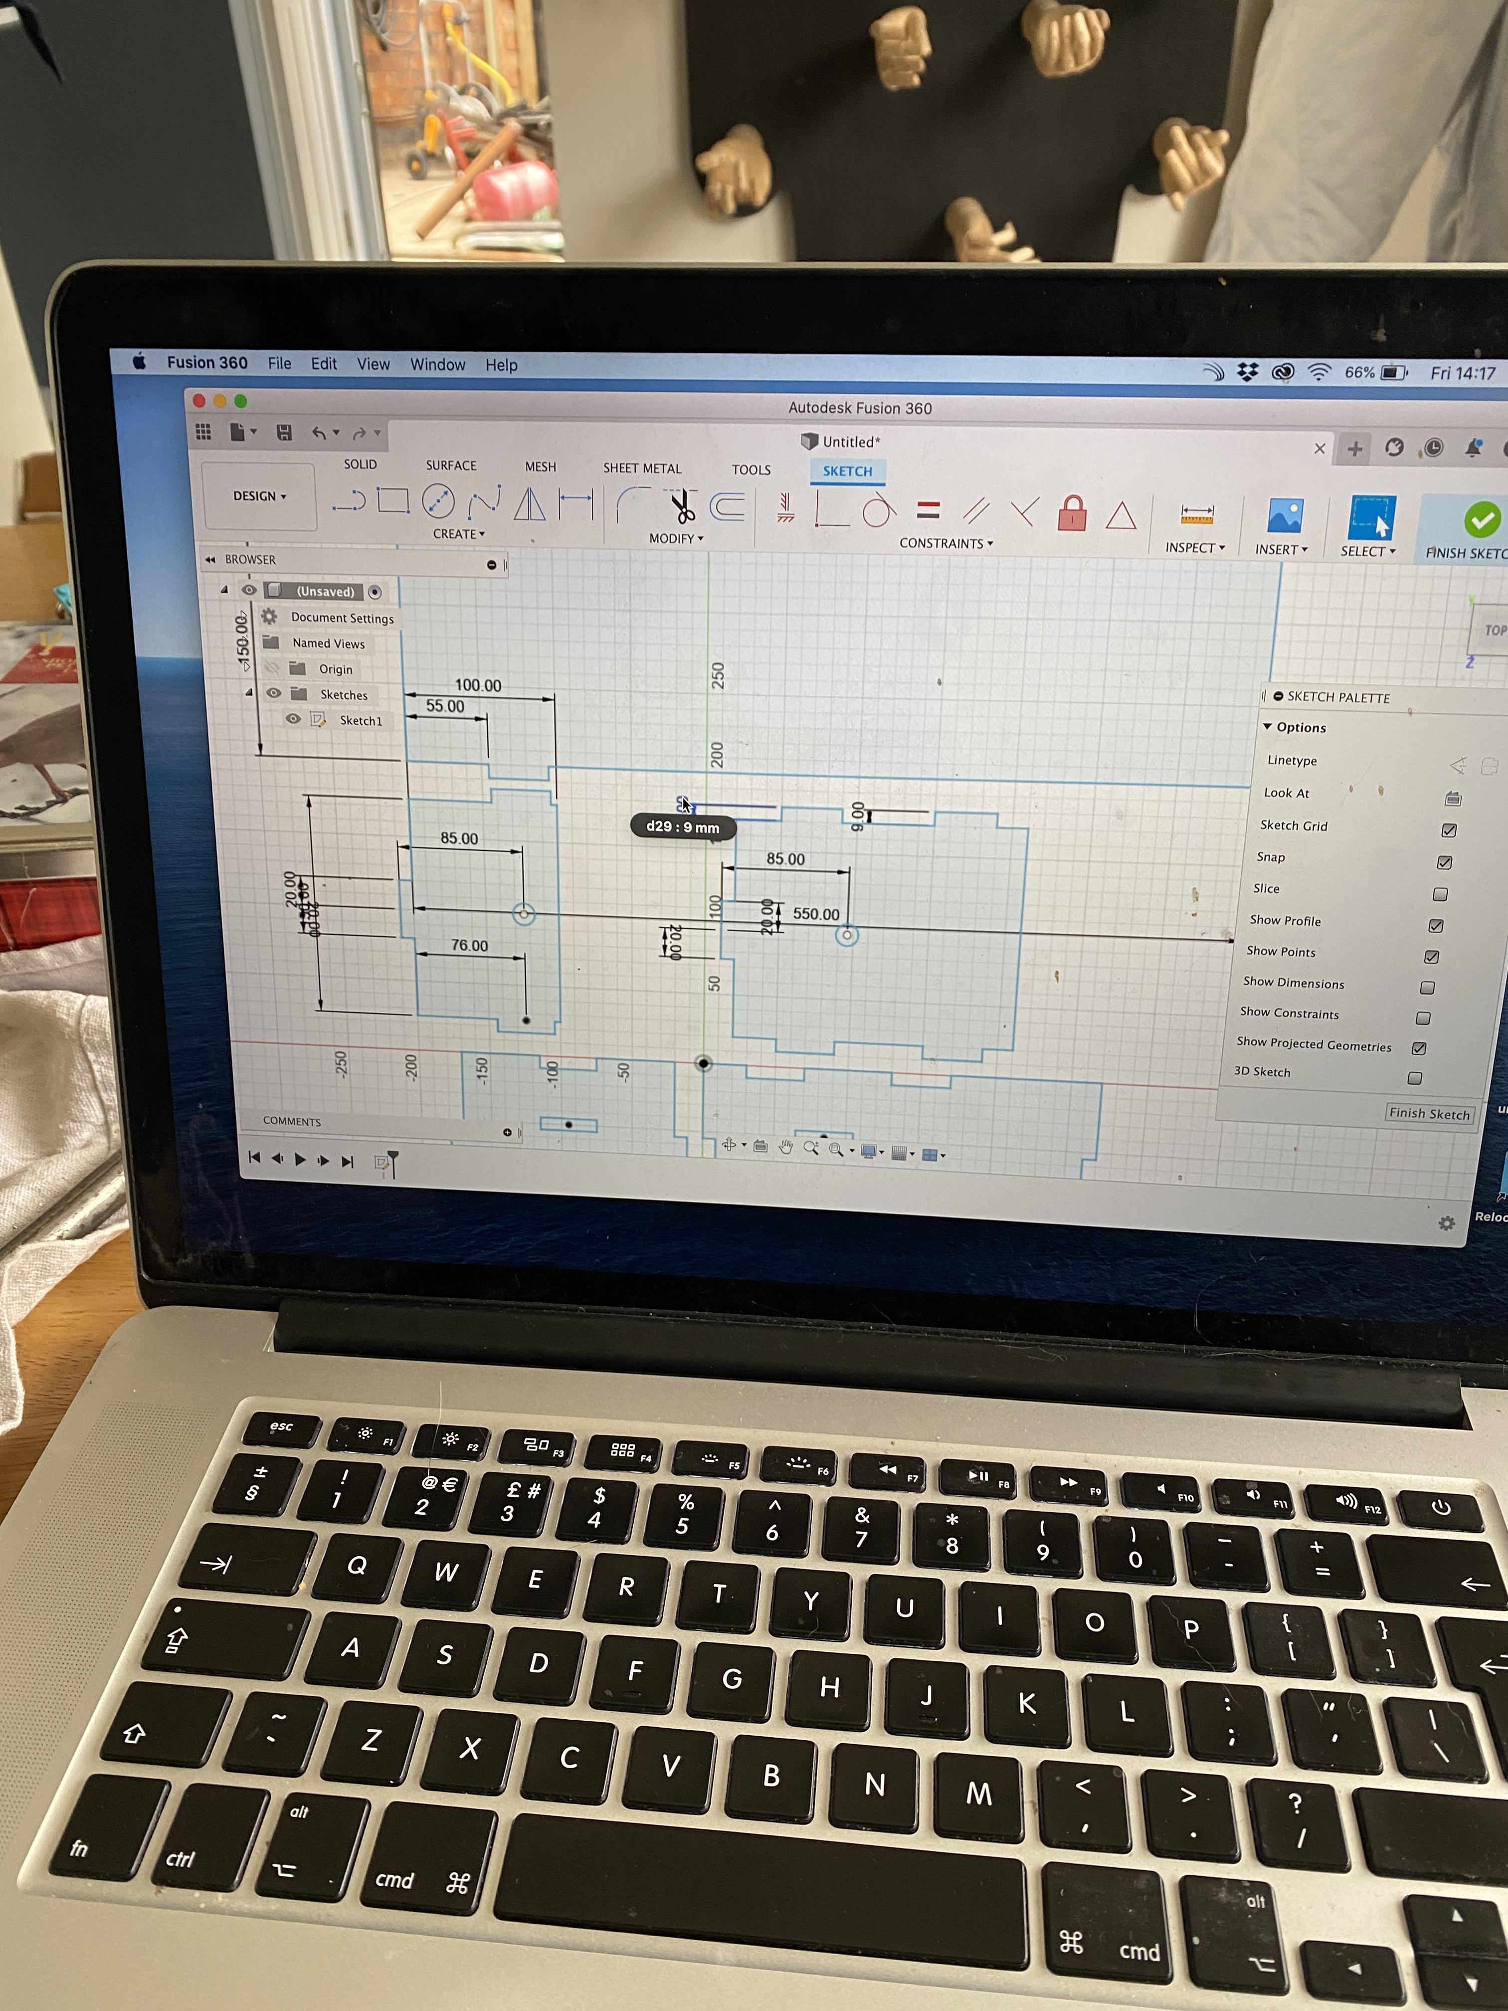
Task: Open the job status clock icon
Action: [1434, 447]
